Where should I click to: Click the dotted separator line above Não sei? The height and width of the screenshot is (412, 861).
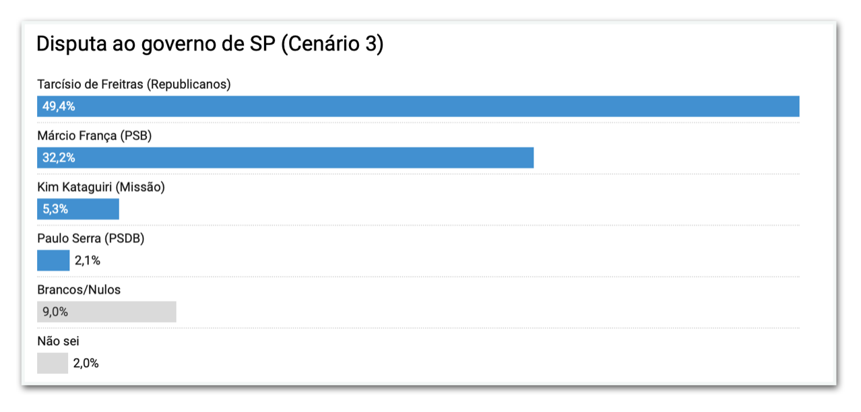[x=418, y=328]
